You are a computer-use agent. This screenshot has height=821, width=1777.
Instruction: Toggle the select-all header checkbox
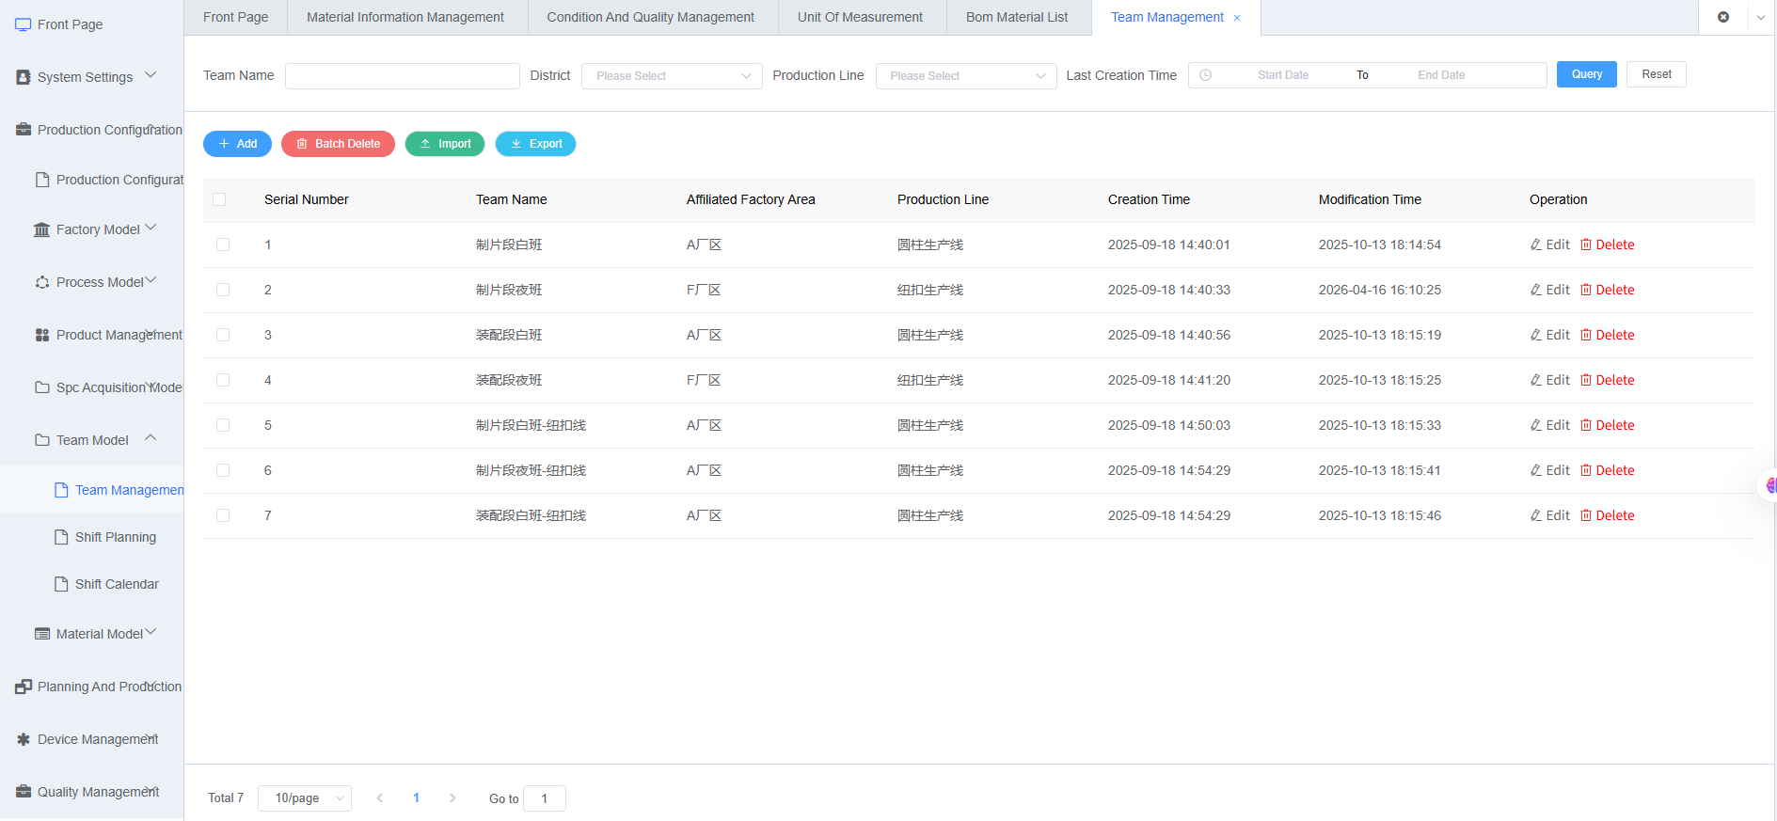point(219,199)
